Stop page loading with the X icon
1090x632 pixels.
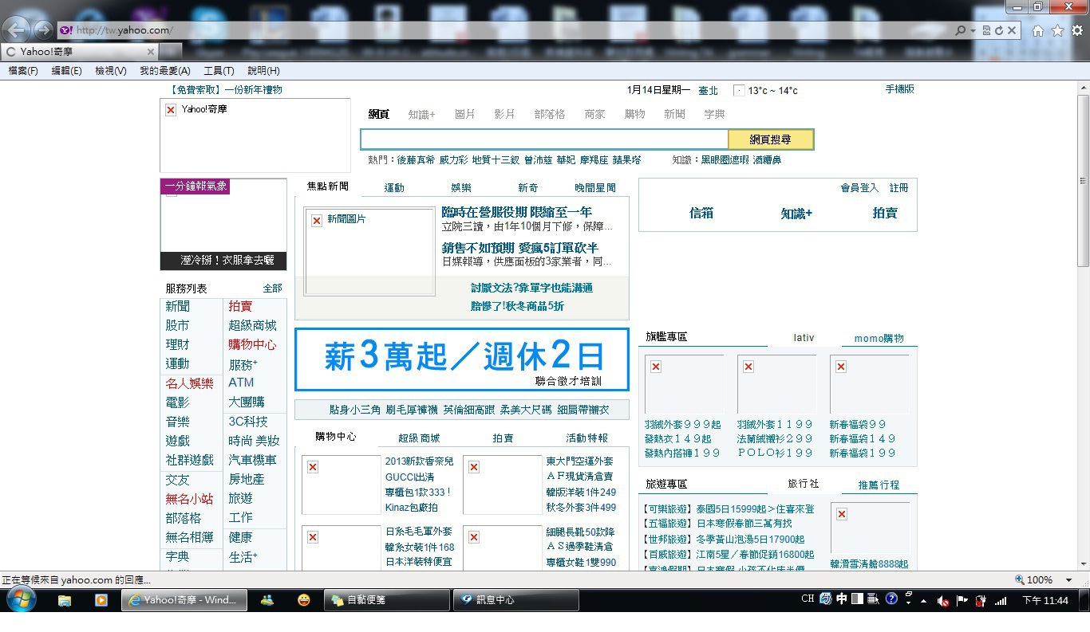1012,30
